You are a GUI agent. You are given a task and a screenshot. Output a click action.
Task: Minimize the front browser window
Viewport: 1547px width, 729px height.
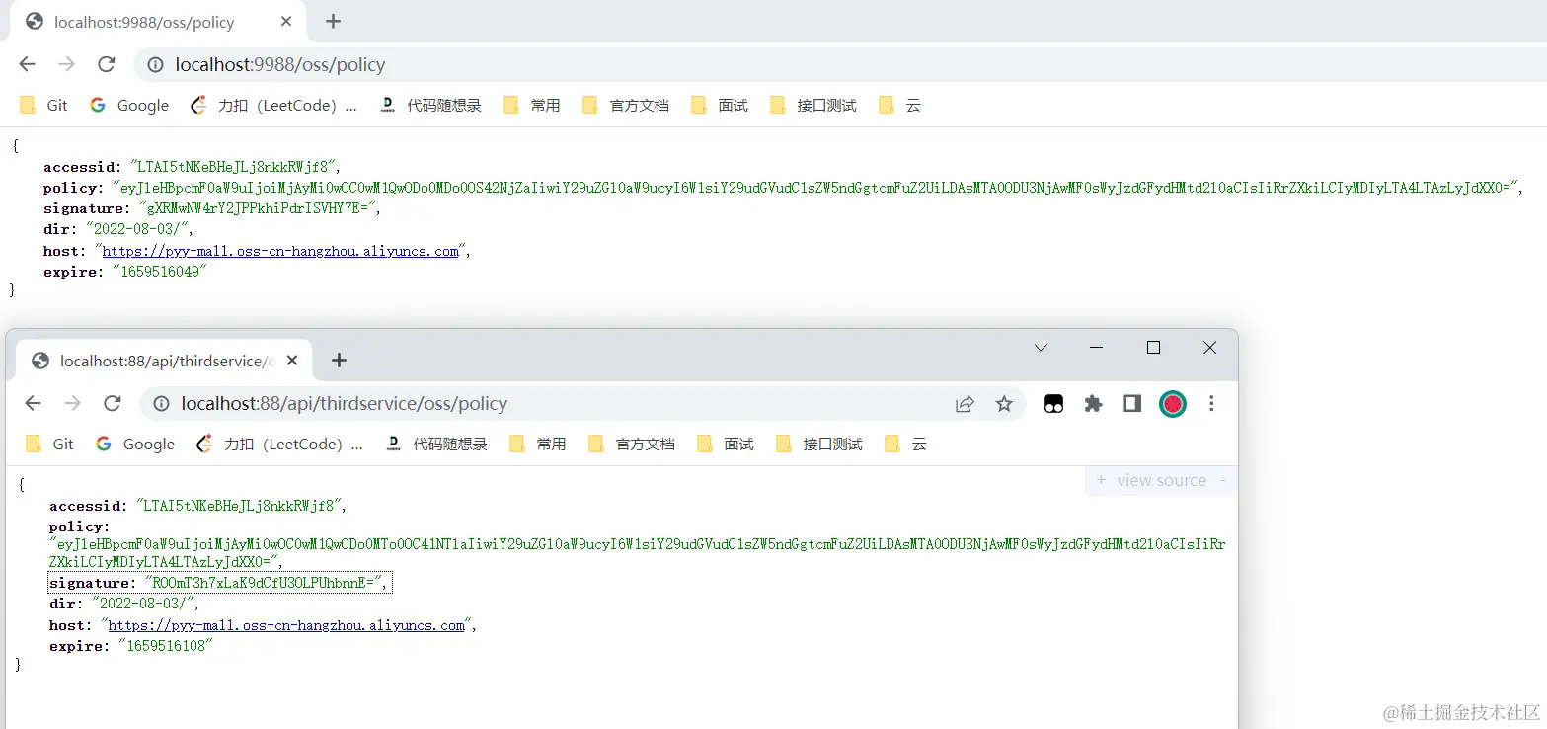(1097, 348)
